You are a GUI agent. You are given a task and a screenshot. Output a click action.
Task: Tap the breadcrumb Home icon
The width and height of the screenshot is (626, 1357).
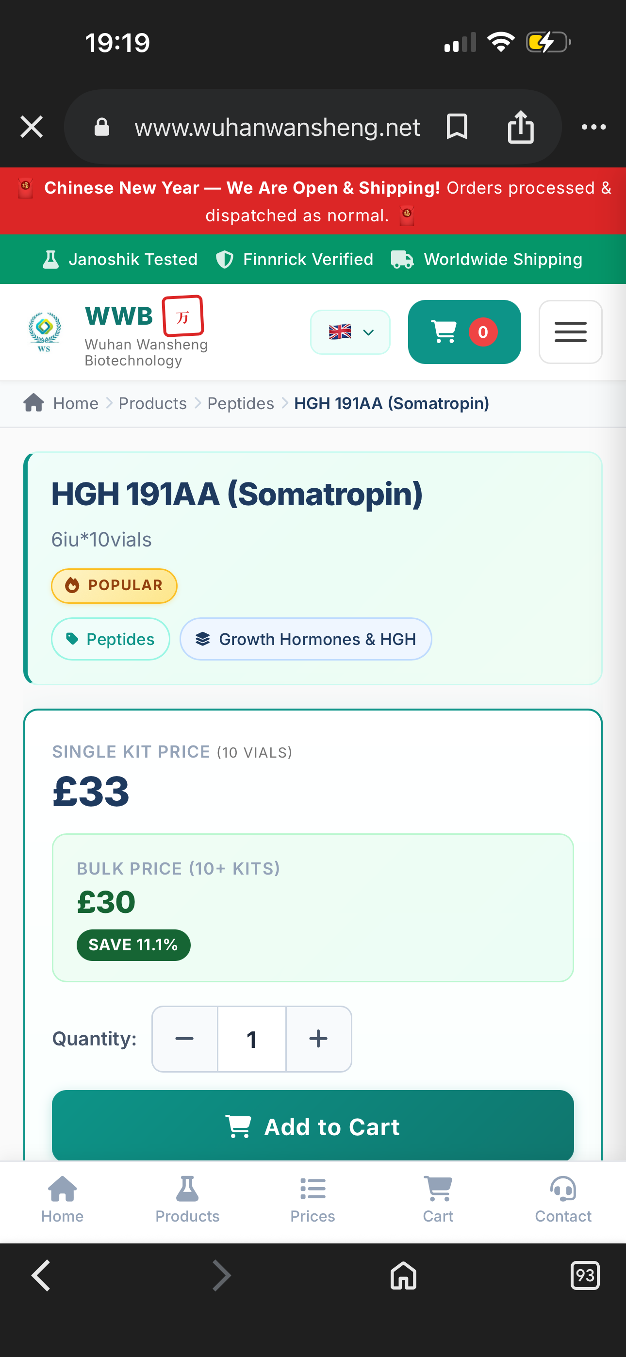pos(33,403)
